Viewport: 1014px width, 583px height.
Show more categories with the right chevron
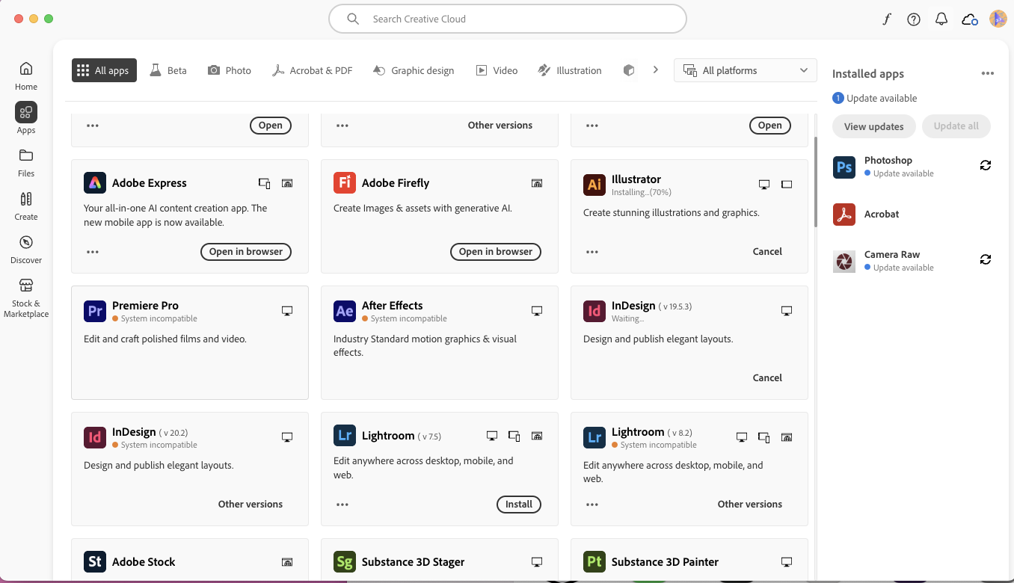point(655,70)
